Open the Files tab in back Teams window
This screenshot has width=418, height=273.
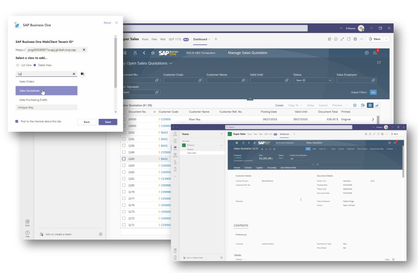coord(154,39)
